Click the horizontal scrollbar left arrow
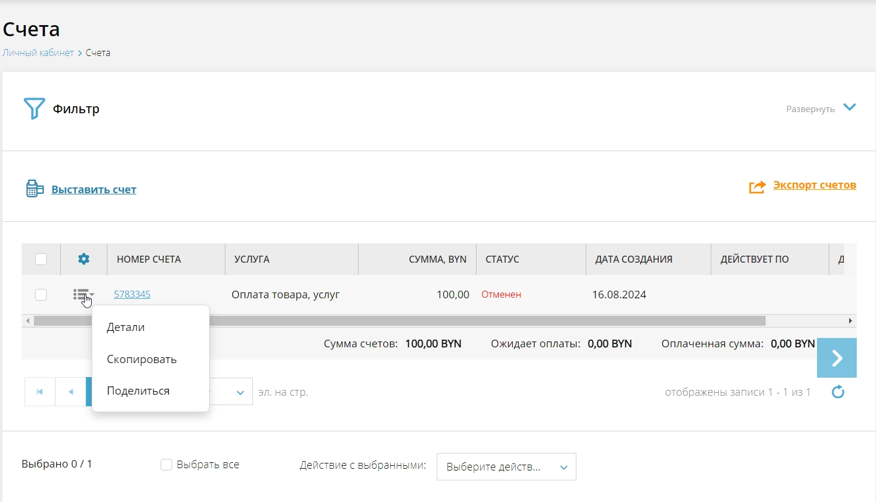The image size is (876, 502). (27, 321)
